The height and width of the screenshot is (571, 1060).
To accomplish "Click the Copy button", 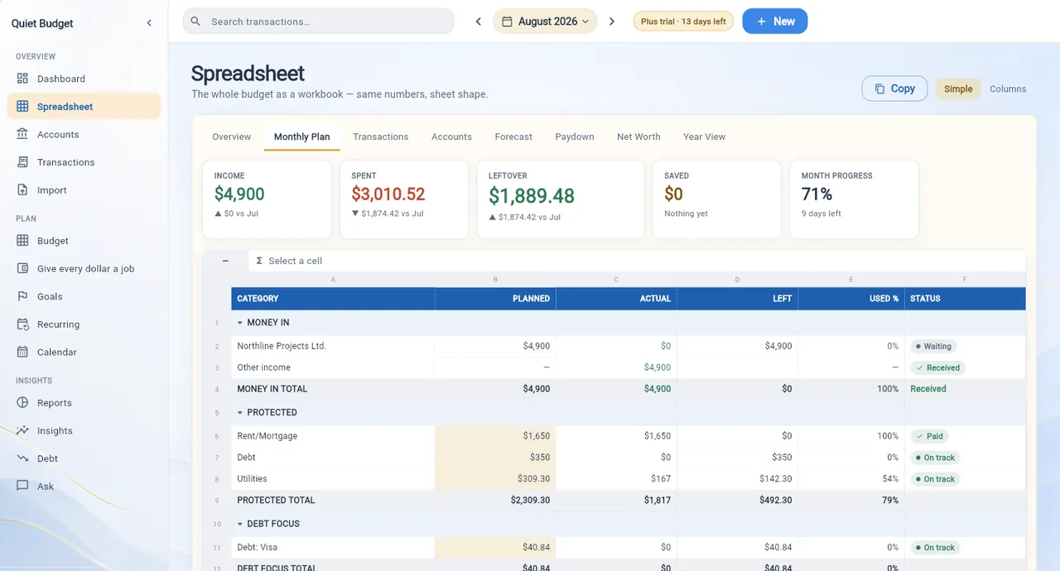I will [894, 89].
